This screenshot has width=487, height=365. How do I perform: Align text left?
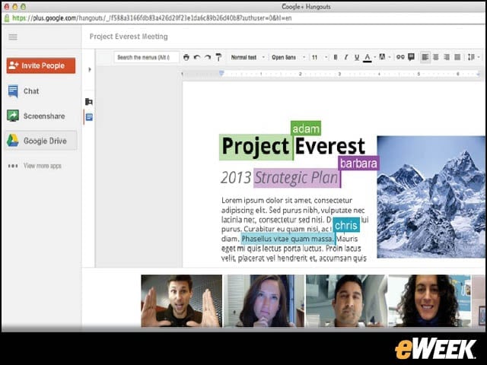(x=425, y=57)
